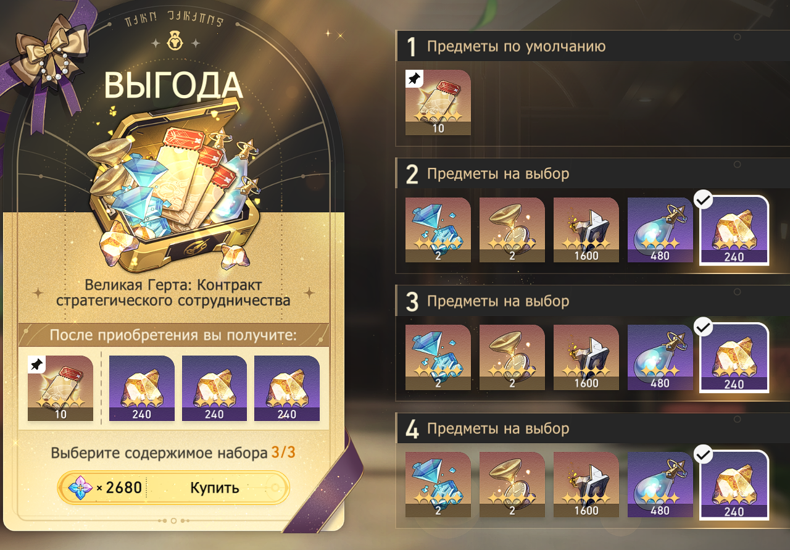Click the 2680 shard price badge
Viewport: 790px width, 550px height.
coord(102,488)
